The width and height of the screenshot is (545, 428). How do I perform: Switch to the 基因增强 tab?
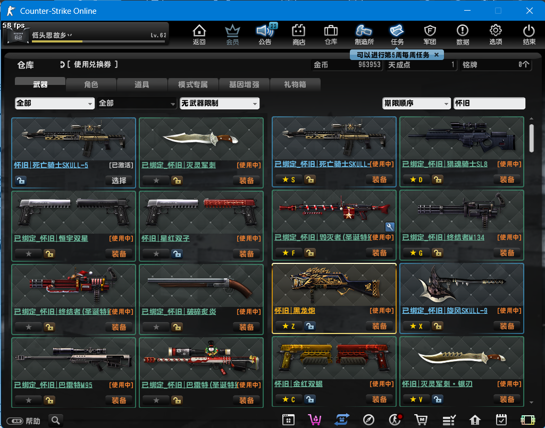(244, 84)
